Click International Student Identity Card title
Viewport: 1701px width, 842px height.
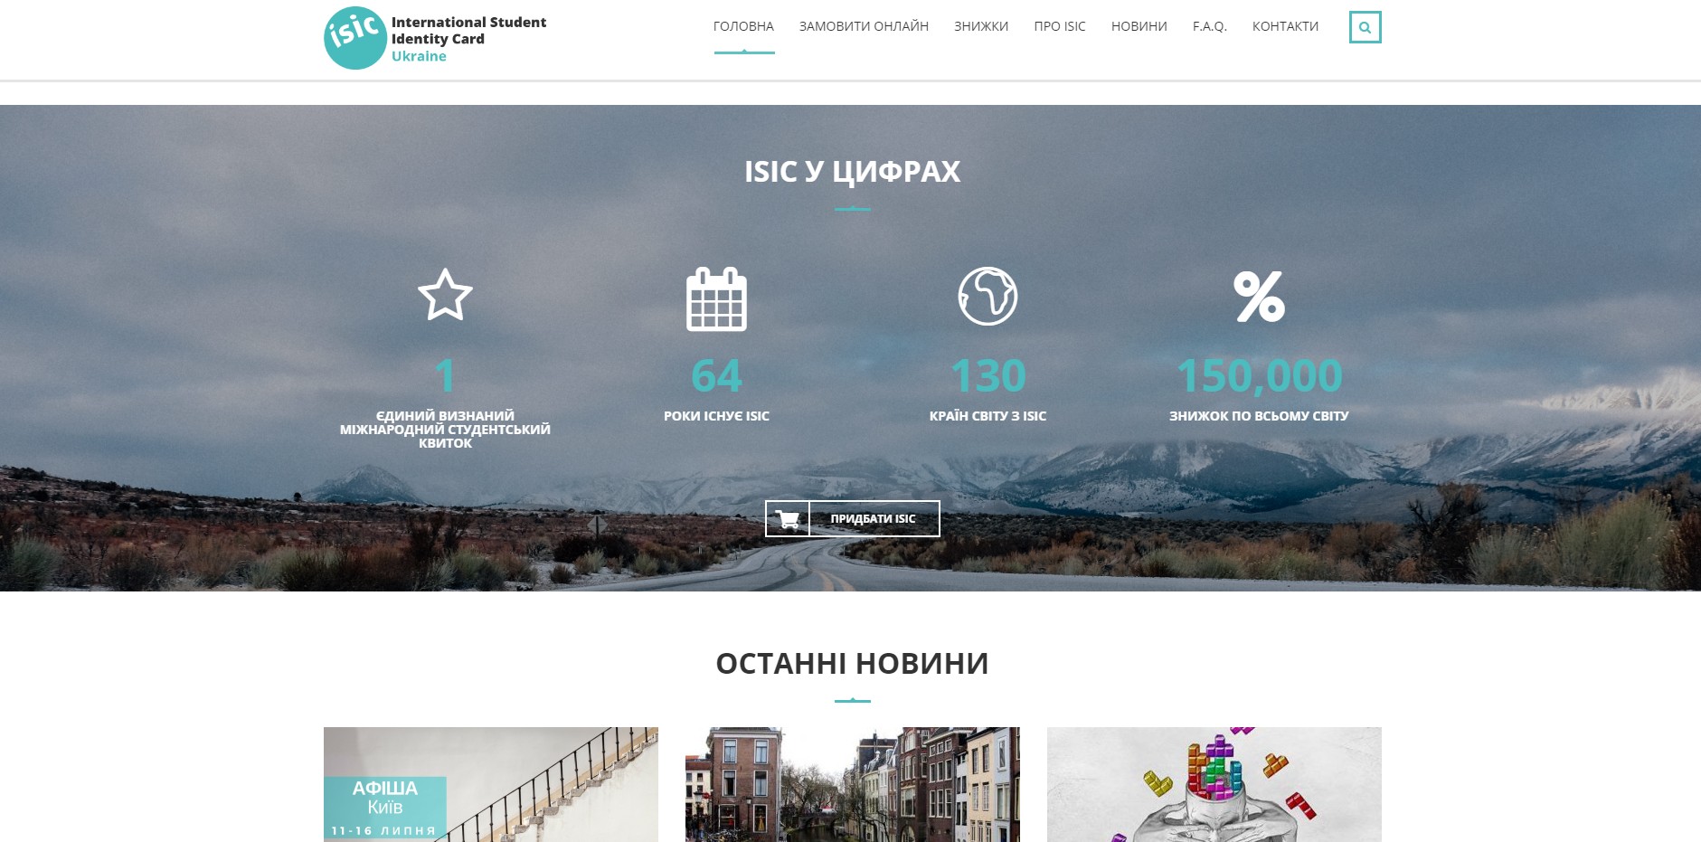pyautogui.click(x=468, y=31)
